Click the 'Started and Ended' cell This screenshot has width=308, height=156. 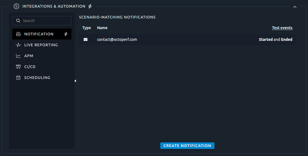tap(276, 39)
